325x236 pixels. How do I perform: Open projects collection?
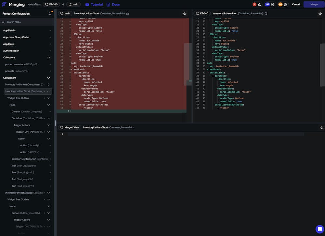(x=17, y=71)
